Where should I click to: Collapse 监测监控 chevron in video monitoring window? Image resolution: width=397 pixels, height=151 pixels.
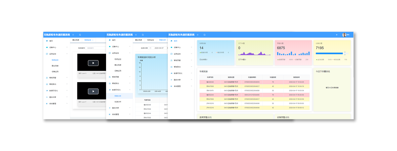67,54
